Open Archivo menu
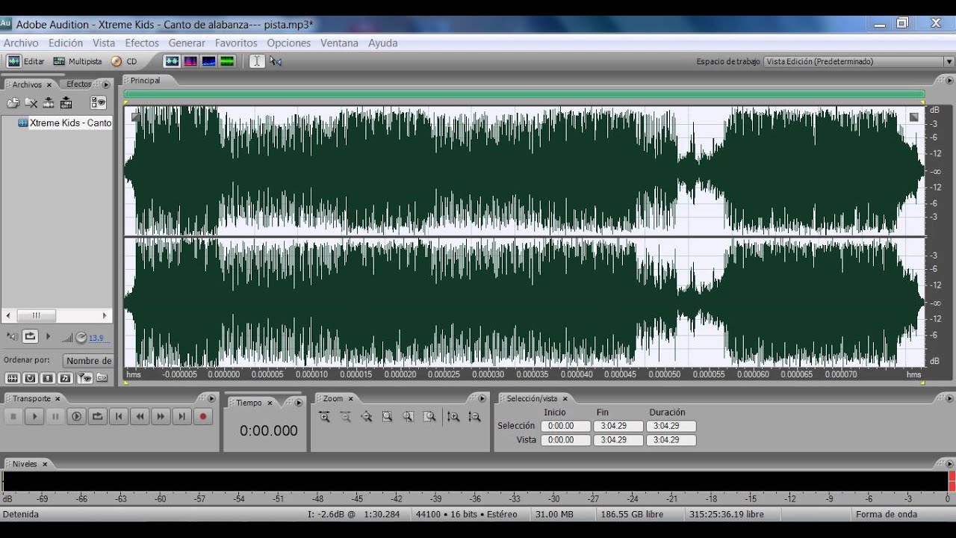The height and width of the screenshot is (538, 956). [x=21, y=43]
